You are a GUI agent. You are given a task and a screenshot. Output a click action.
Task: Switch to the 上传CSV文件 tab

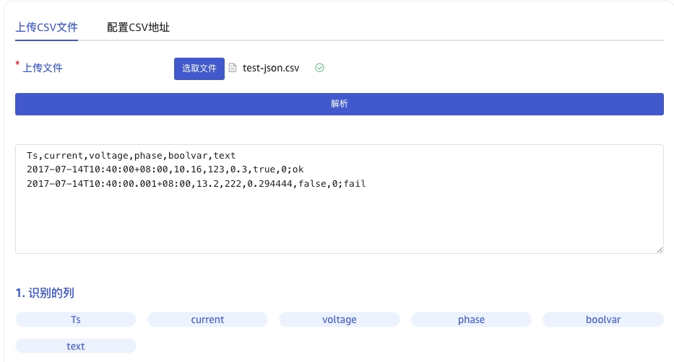point(47,27)
